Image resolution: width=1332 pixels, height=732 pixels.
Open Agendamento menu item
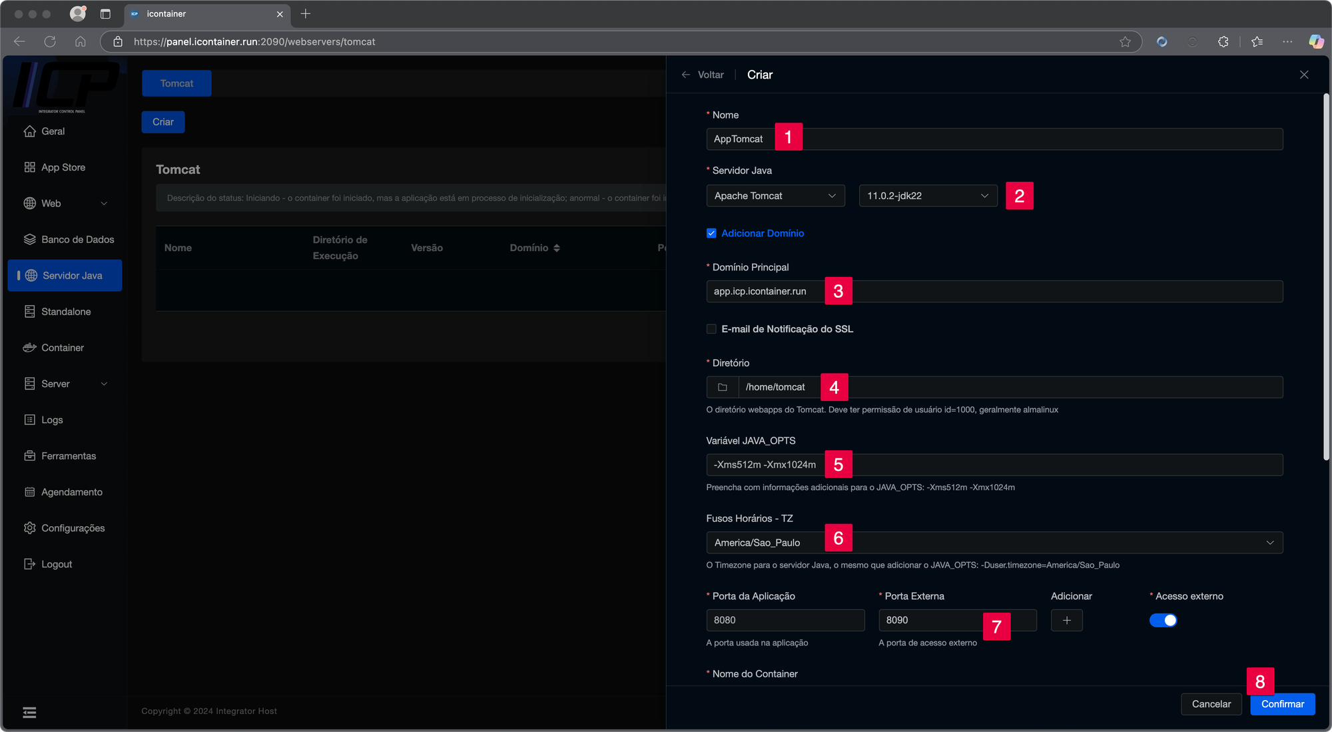65,492
